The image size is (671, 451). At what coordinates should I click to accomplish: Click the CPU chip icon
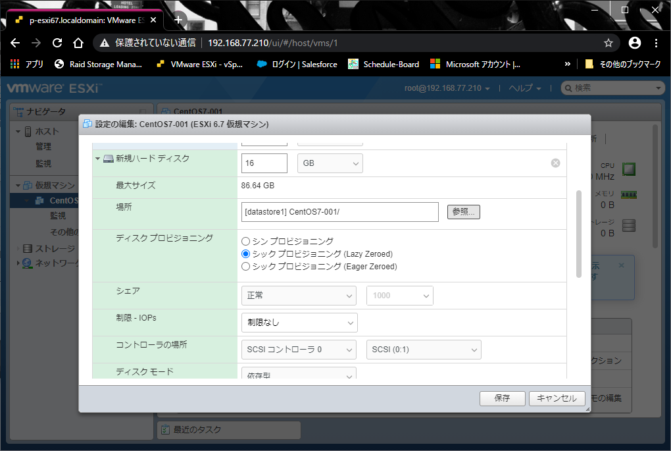coord(629,169)
